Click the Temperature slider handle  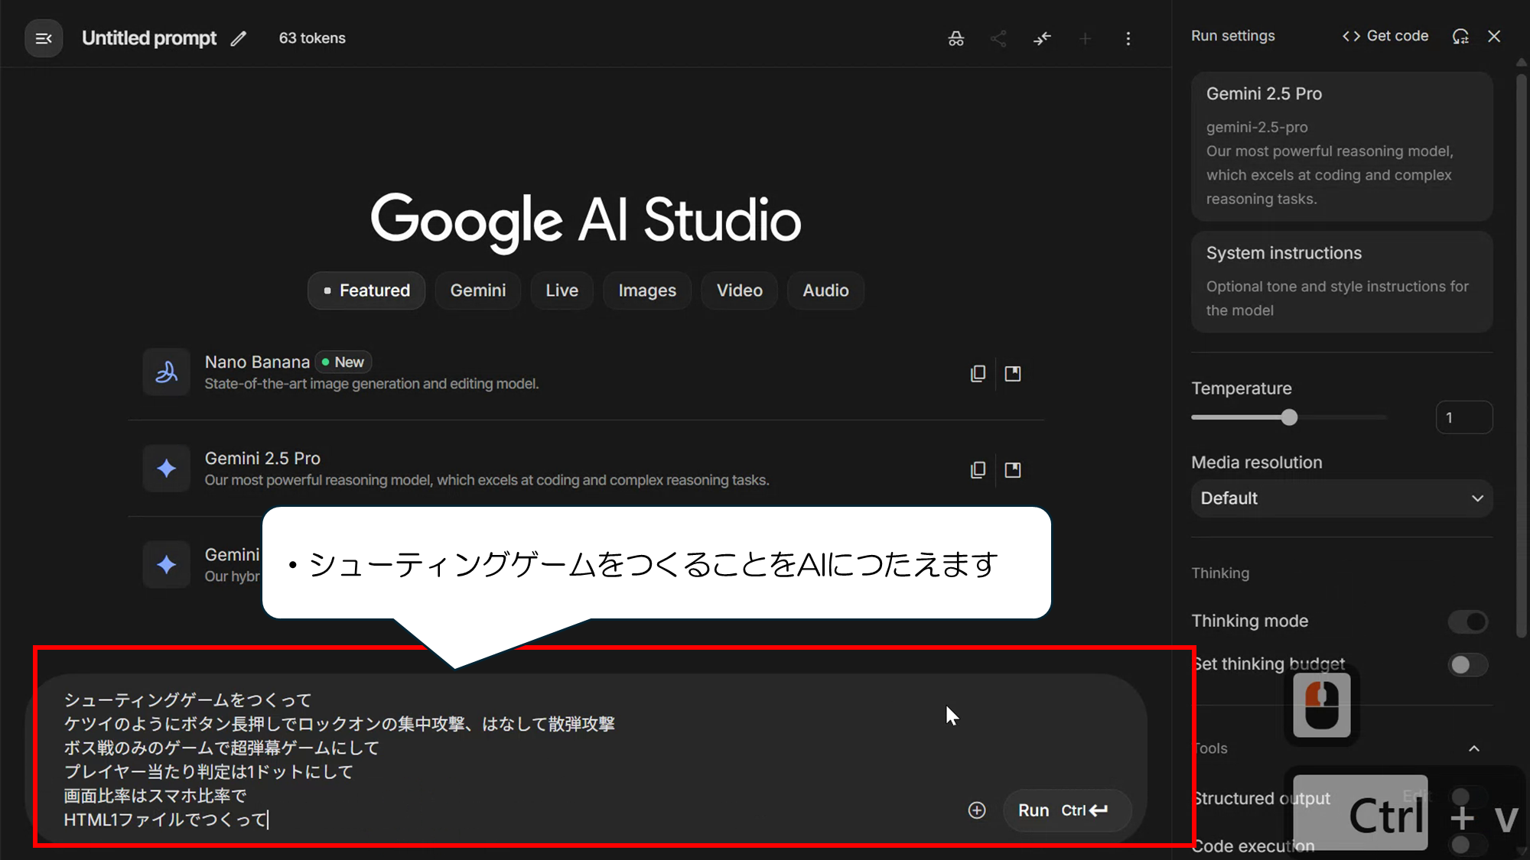[x=1289, y=417]
